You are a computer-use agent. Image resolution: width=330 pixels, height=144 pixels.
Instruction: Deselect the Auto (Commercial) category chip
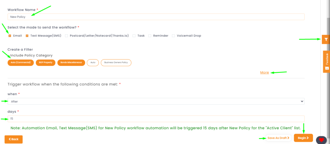21,63
